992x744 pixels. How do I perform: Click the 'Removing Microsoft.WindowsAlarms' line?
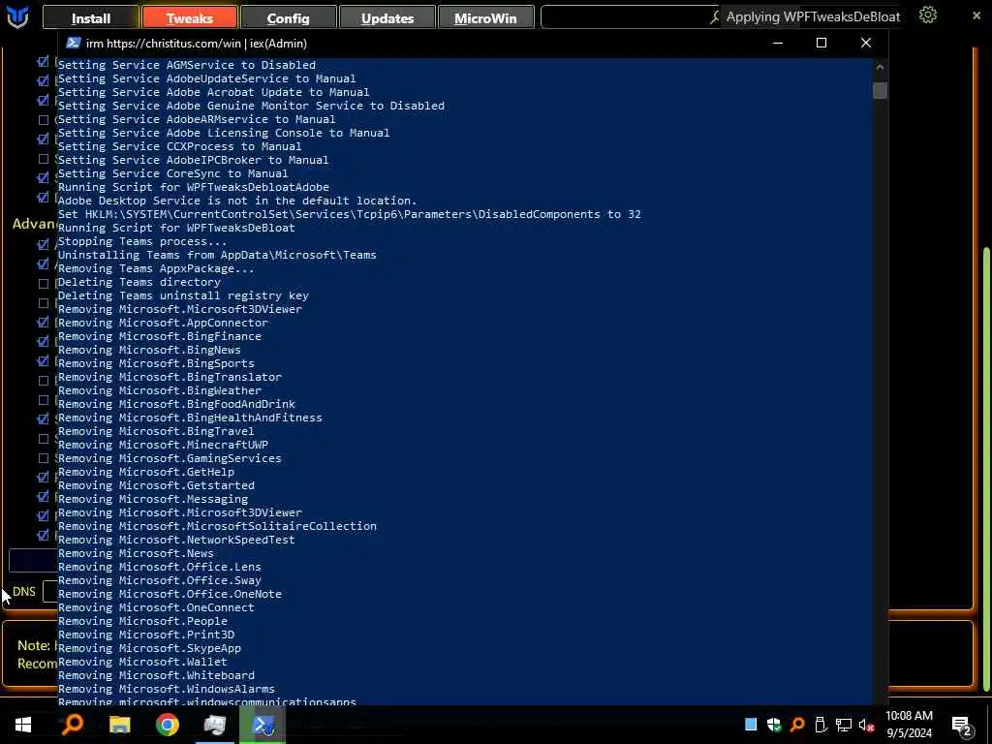click(167, 689)
